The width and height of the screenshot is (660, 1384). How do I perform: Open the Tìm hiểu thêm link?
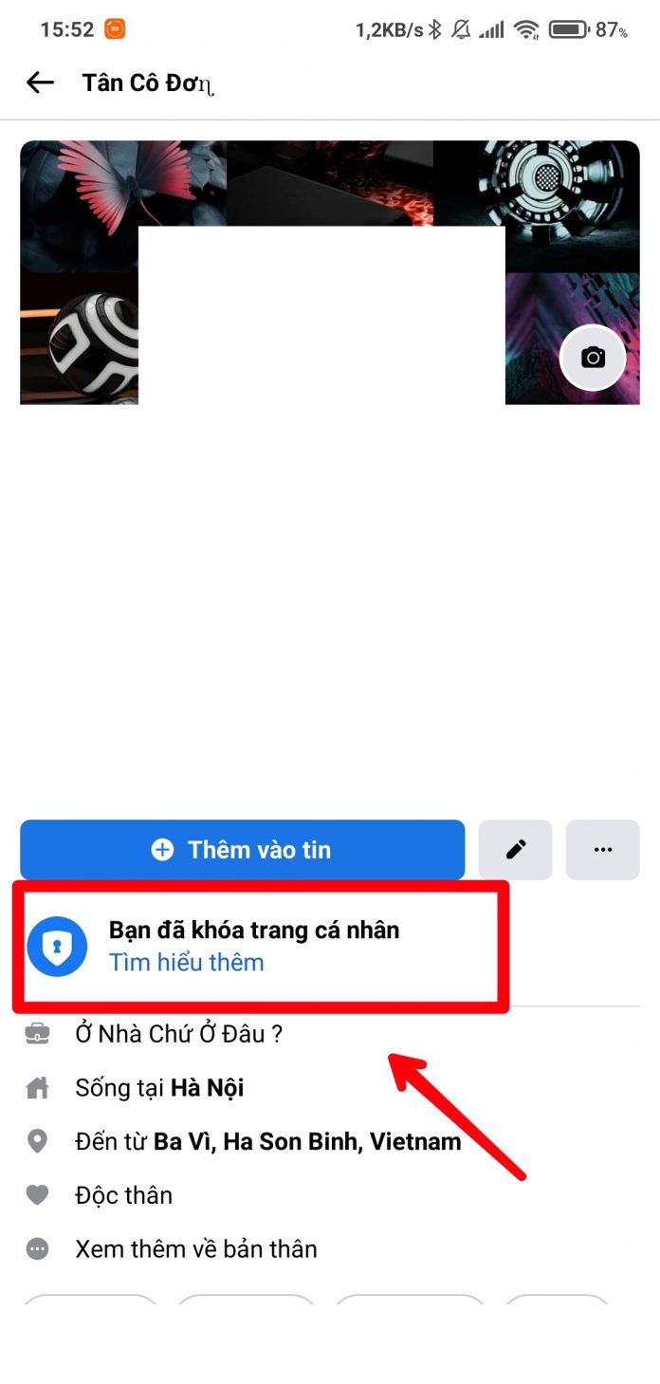click(186, 963)
